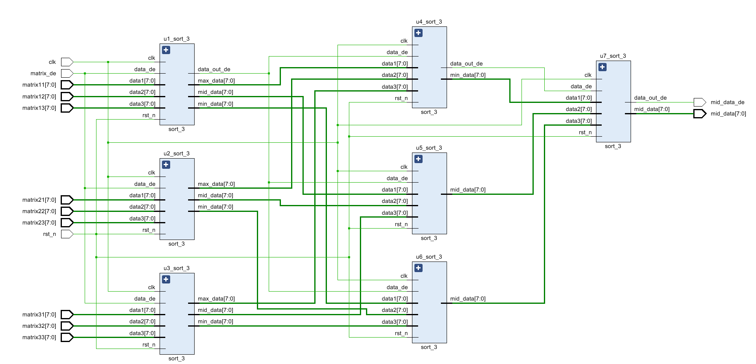
Task: Click the u2_sort_3 instance name label
Action: (x=177, y=154)
